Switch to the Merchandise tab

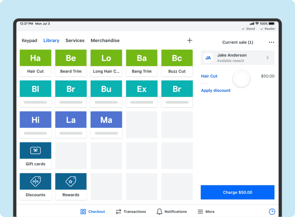point(105,40)
